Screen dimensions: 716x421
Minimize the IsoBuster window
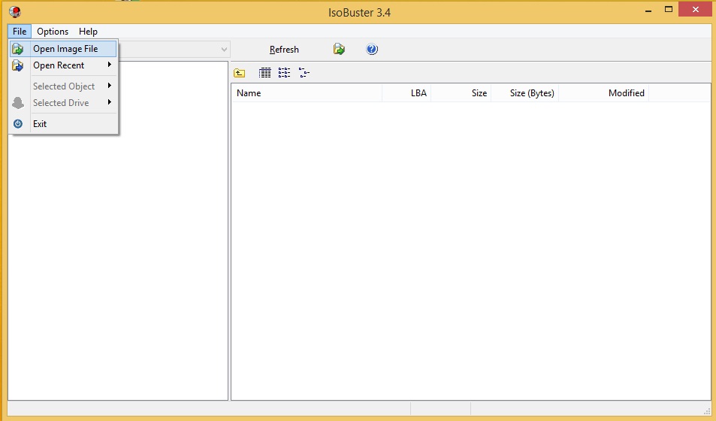pyautogui.click(x=648, y=10)
